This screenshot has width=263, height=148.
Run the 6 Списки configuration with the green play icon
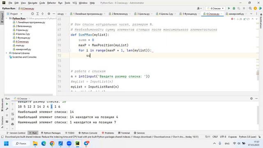pos(229,8)
